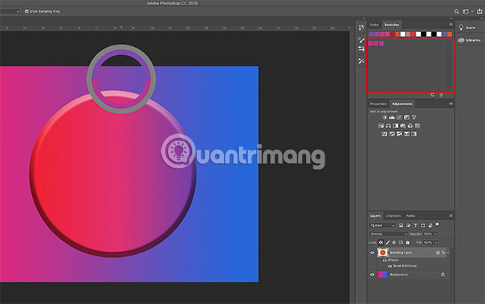Switch to the Channels tab
This screenshot has height=304, width=485.
(x=393, y=215)
